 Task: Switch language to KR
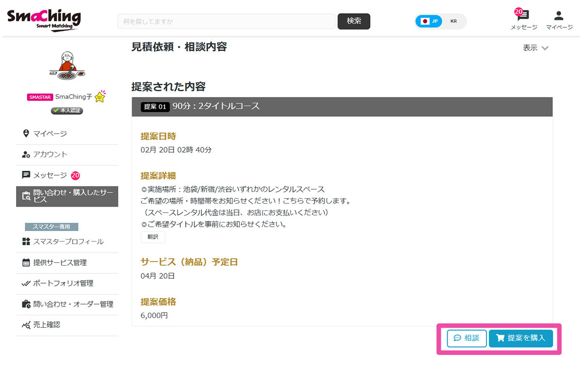453,21
